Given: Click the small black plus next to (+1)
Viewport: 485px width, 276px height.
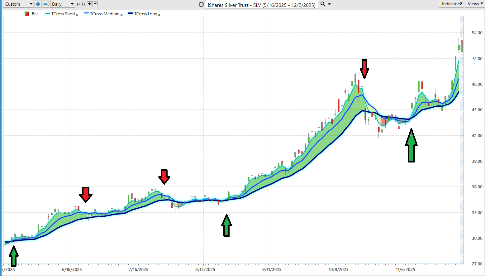Looking at the screenshot, I should click(x=89, y=4).
